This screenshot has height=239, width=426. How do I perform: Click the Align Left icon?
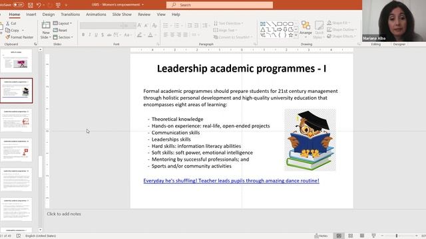click(x=166, y=35)
